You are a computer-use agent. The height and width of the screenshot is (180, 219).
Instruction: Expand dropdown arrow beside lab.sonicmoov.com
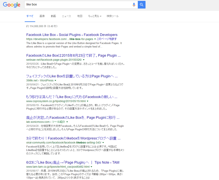coord(67,122)
